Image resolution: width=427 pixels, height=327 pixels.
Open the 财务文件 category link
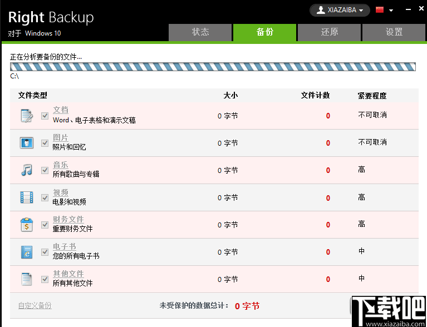[68, 219]
